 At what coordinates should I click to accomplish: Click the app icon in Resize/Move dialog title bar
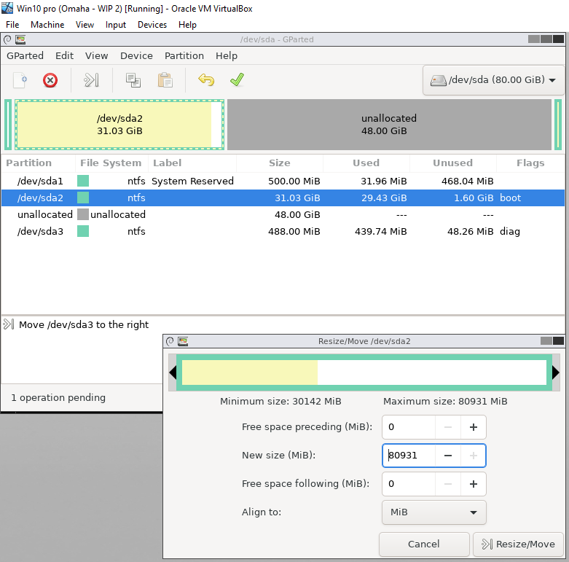tap(183, 341)
